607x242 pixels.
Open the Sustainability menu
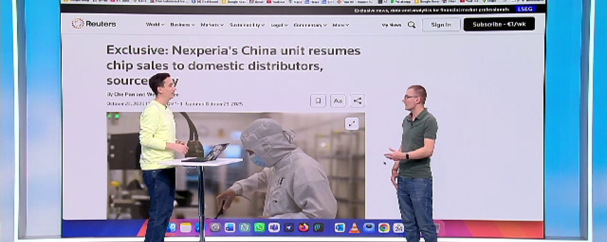pos(246,25)
